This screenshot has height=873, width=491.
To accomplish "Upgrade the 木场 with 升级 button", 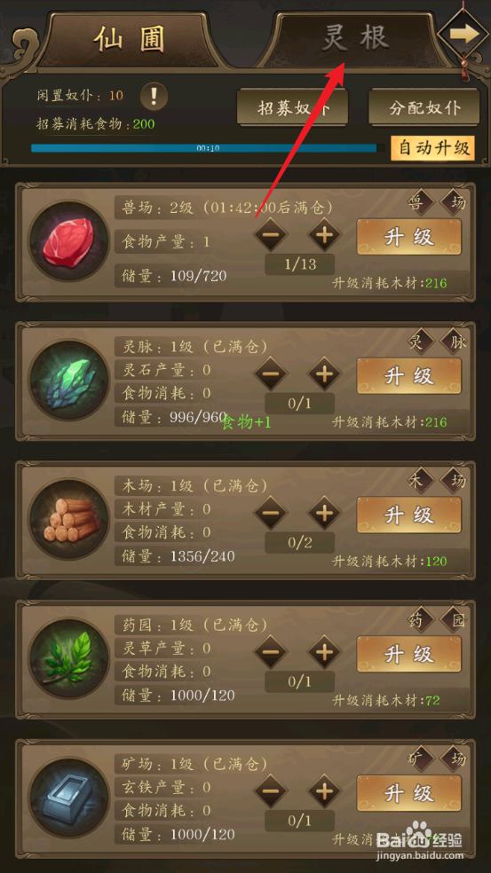I will pos(409,515).
